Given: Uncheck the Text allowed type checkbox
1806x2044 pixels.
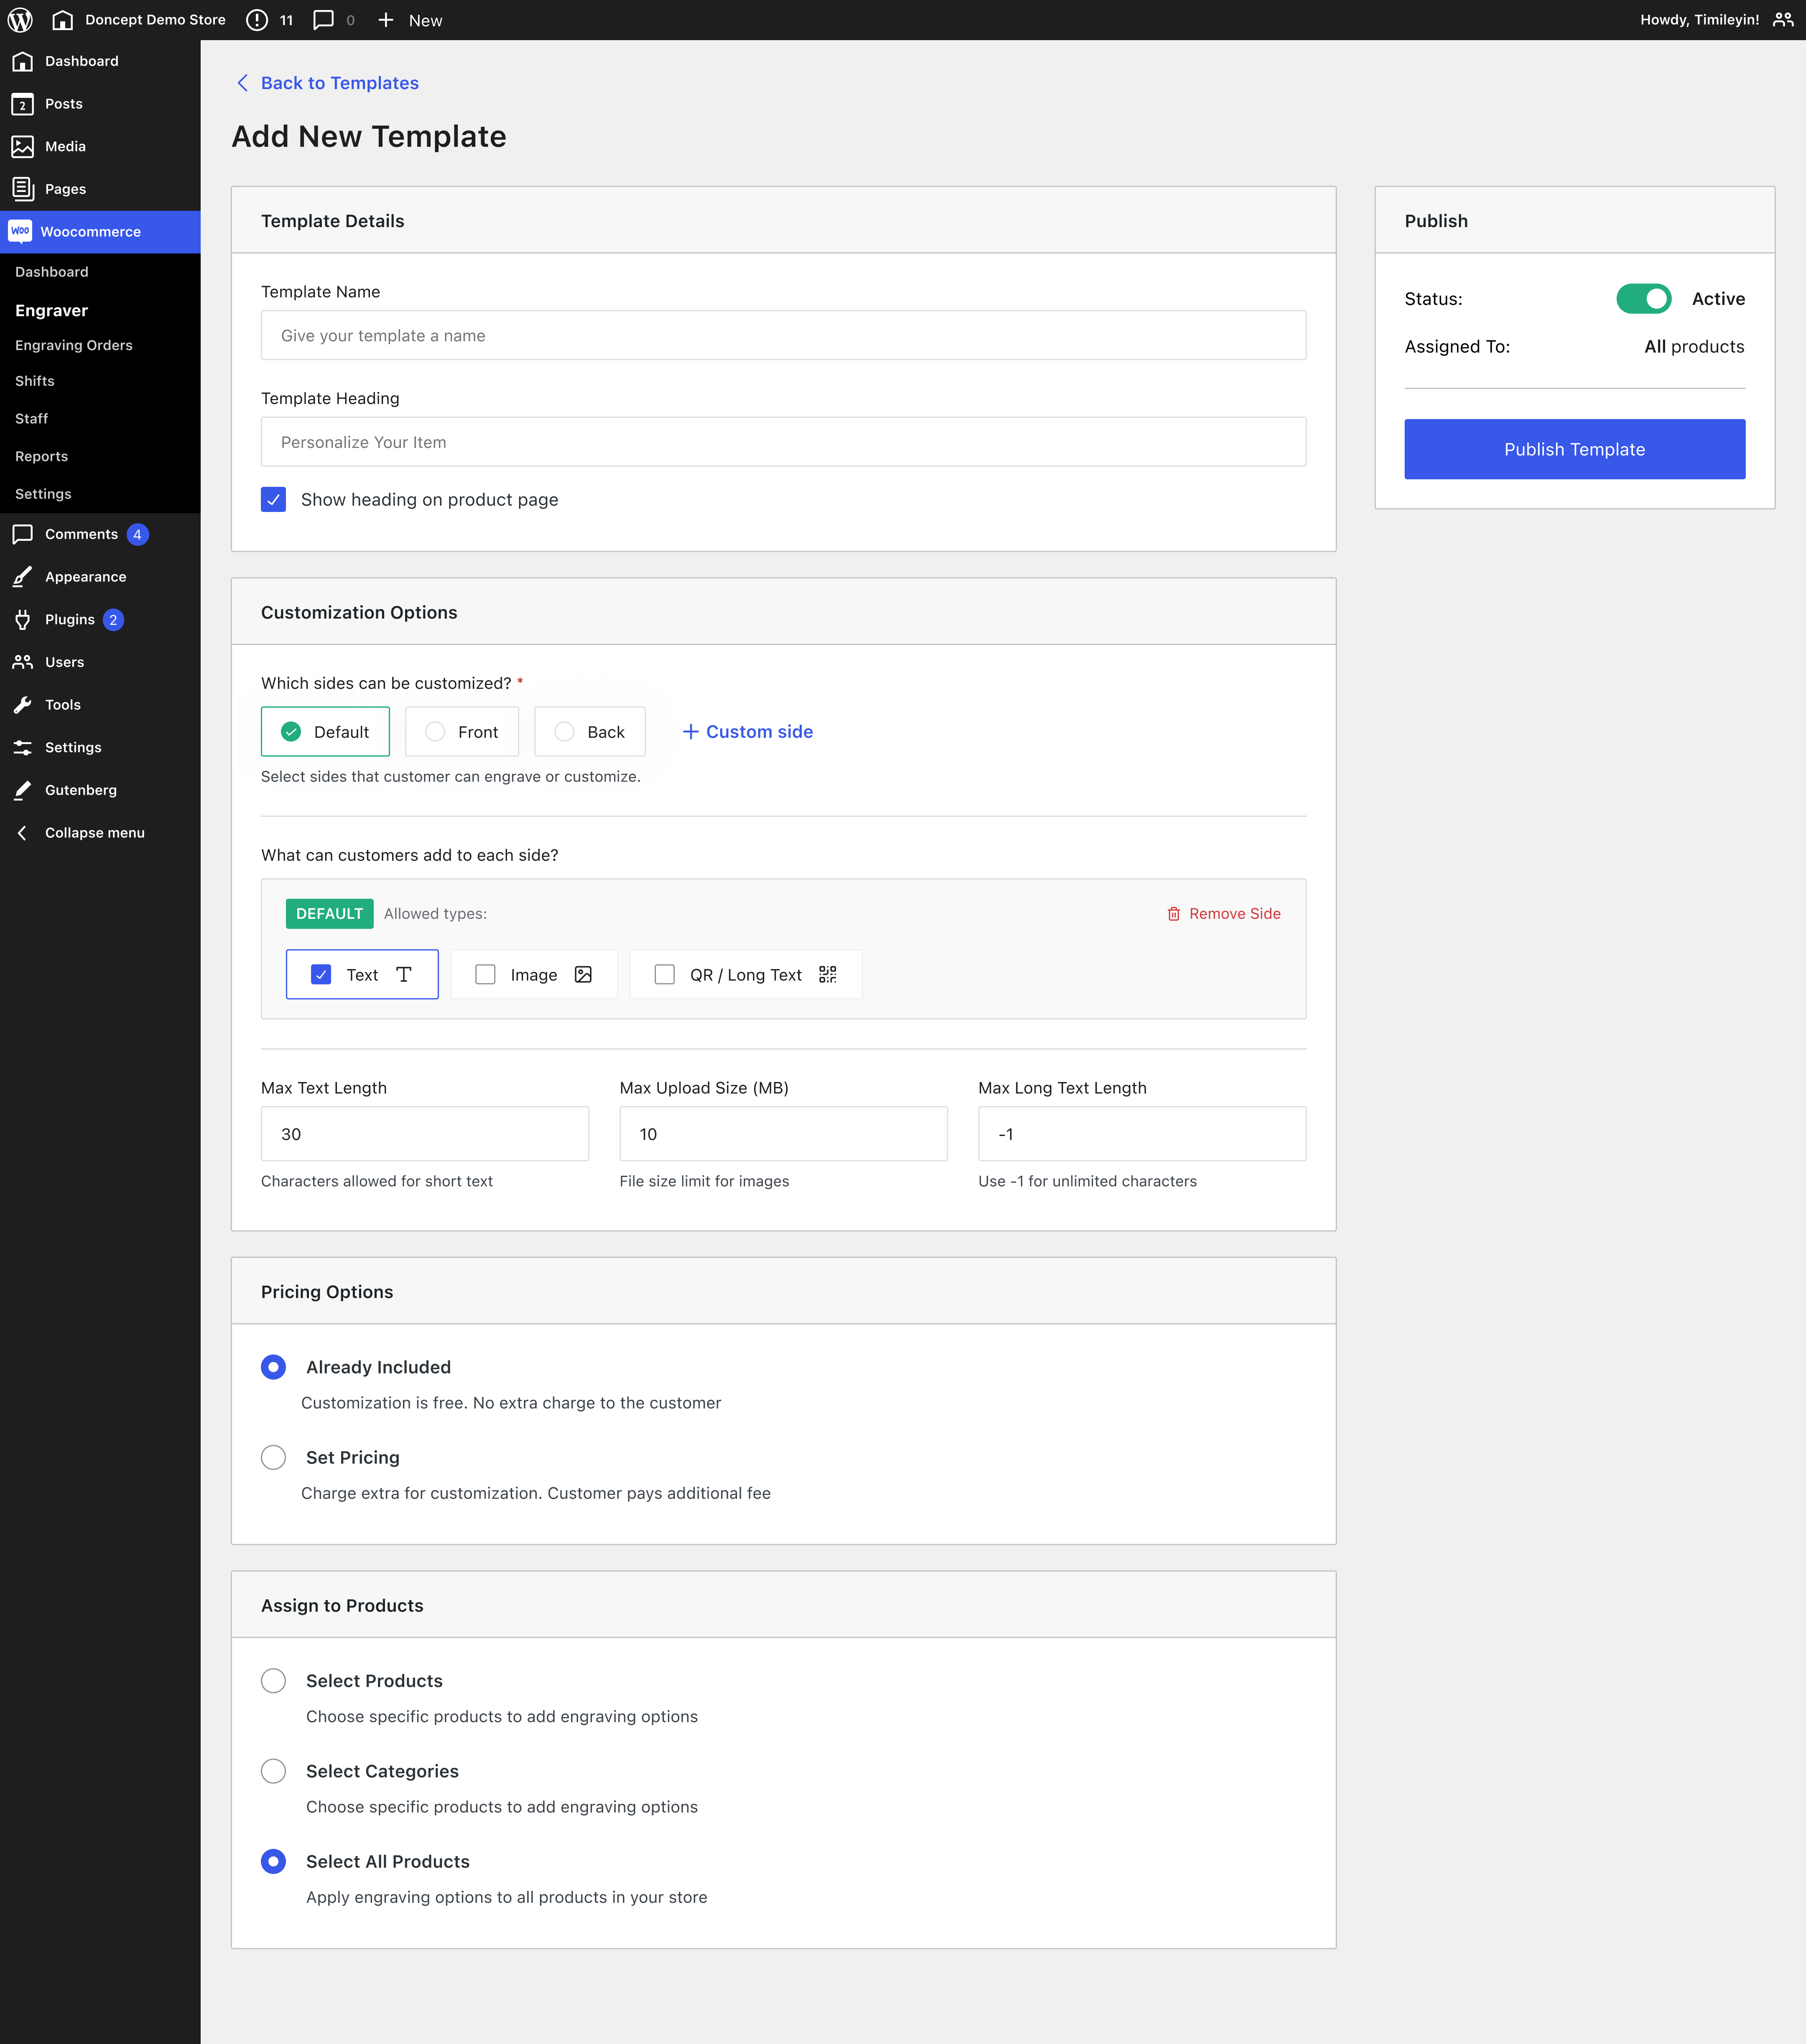Looking at the screenshot, I should (321, 974).
